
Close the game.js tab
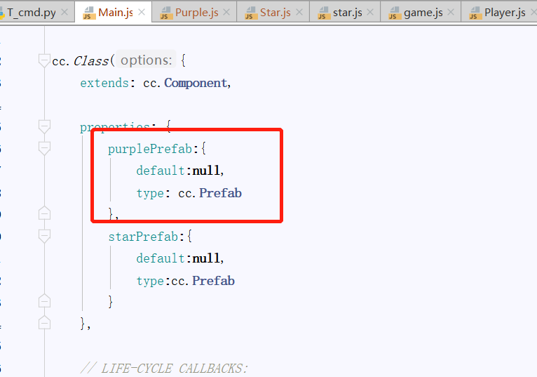451,13
